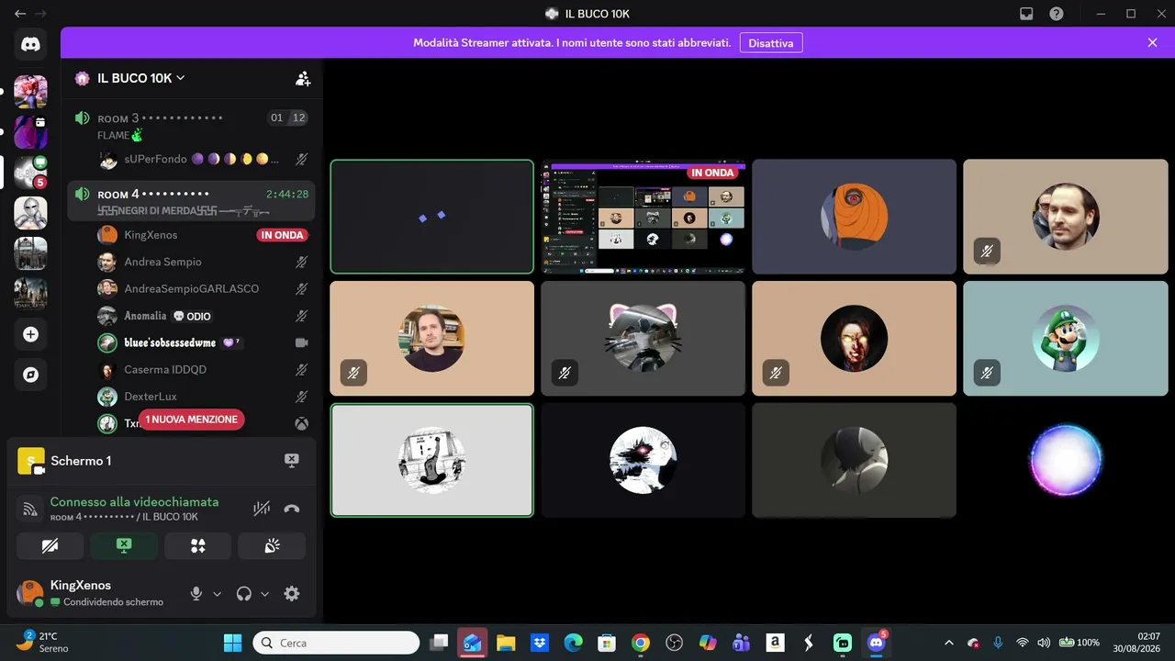Viewport: 1175px width, 661px height.
Task: Expand microphone input options chevron
Action: (218, 594)
